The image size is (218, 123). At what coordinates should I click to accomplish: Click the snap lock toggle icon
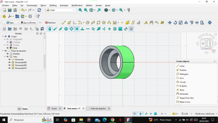click(x=50, y=29)
